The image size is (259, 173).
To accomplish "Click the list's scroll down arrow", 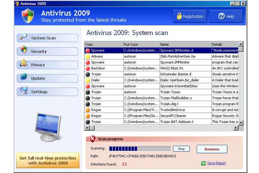I will [240, 123].
